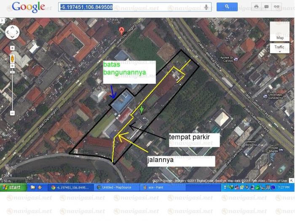
Task: Open the Terms of Use link
Action: coord(277,181)
